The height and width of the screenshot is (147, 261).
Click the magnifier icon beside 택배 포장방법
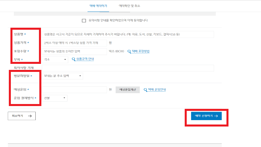129,51
